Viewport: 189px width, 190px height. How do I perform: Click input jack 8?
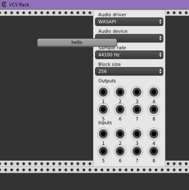pyautogui.click(x=154, y=151)
